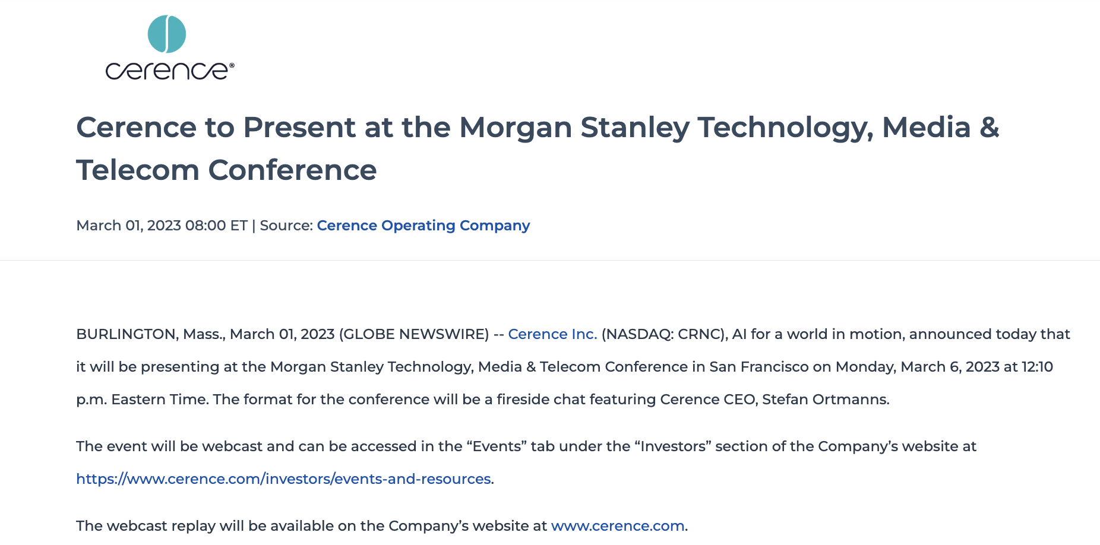The width and height of the screenshot is (1100, 545).
Task: Click the horizontal divider under the source line
Action: (x=550, y=260)
